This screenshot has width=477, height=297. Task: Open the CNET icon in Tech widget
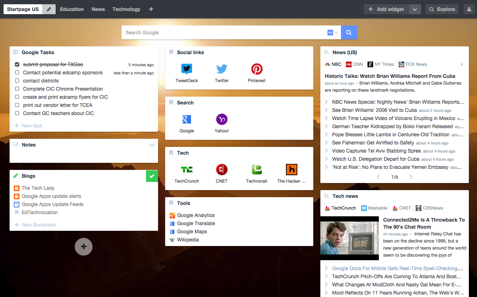(221, 170)
